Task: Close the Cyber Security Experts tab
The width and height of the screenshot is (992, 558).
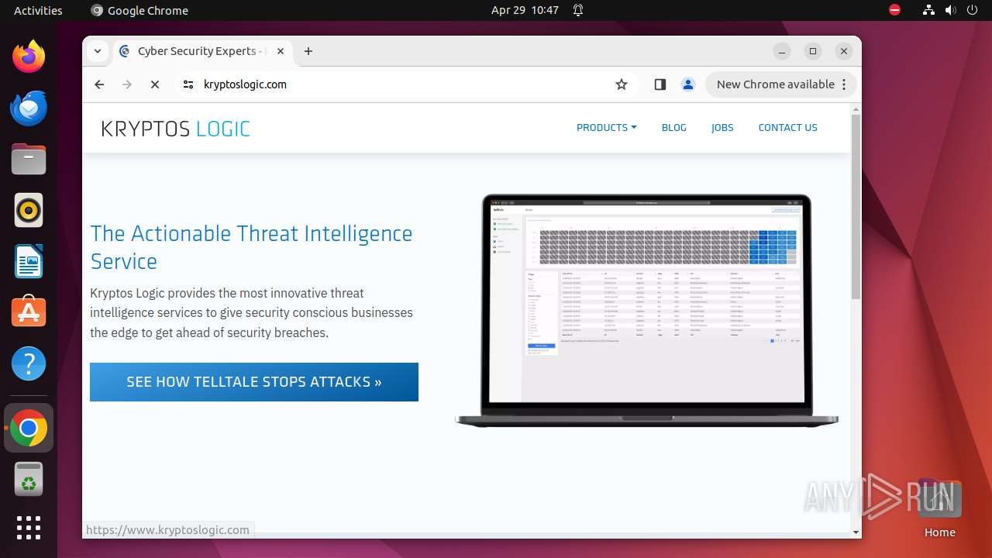Action: (x=281, y=51)
